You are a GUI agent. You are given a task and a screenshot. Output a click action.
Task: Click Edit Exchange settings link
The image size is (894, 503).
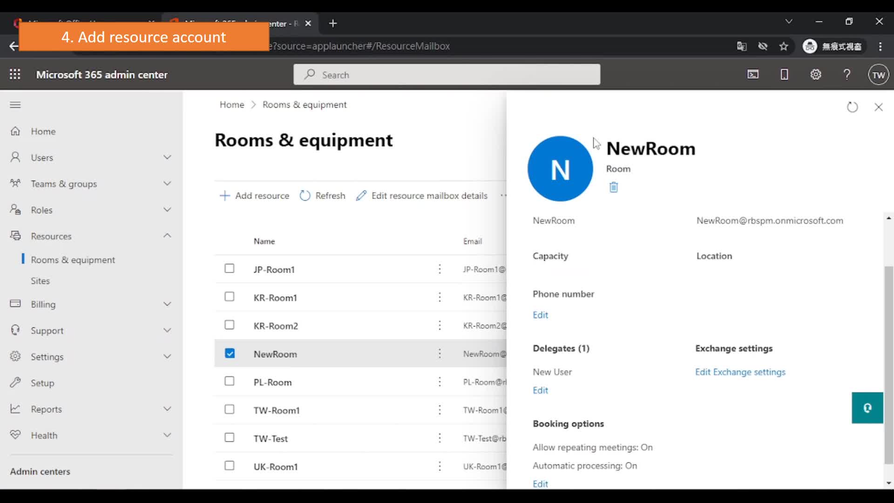pyautogui.click(x=740, y=372)
